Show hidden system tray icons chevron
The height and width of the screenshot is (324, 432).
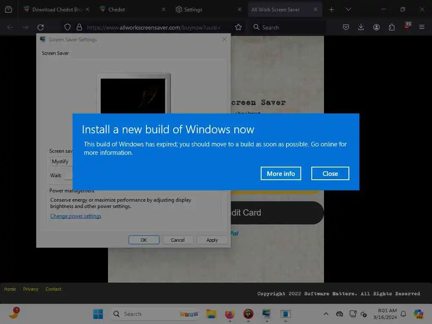326,314
